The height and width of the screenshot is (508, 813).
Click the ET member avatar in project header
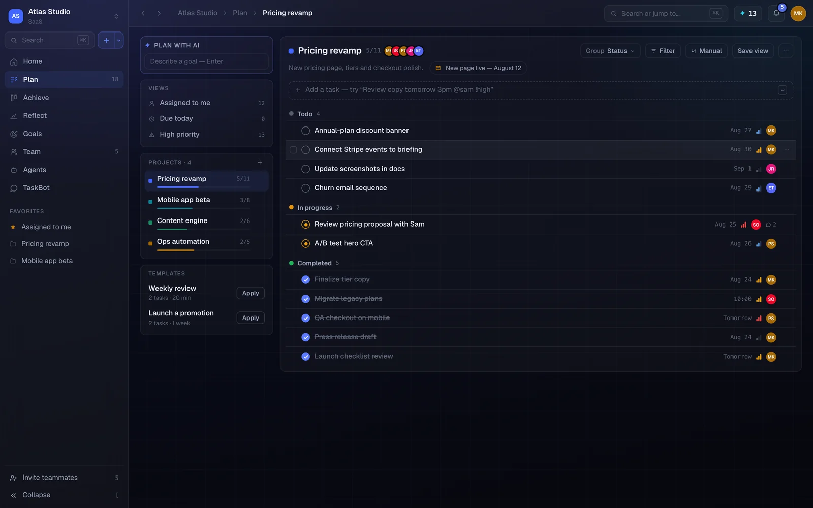[418, 51]
